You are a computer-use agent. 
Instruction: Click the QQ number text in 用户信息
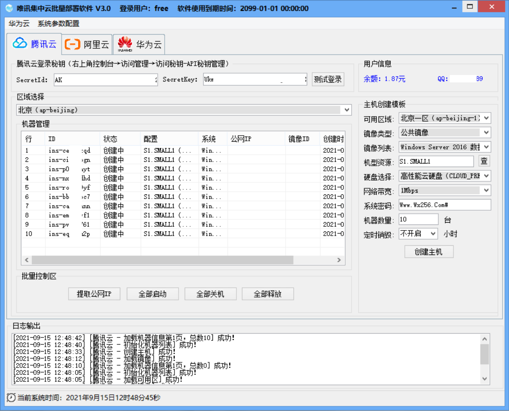(460, 79)
